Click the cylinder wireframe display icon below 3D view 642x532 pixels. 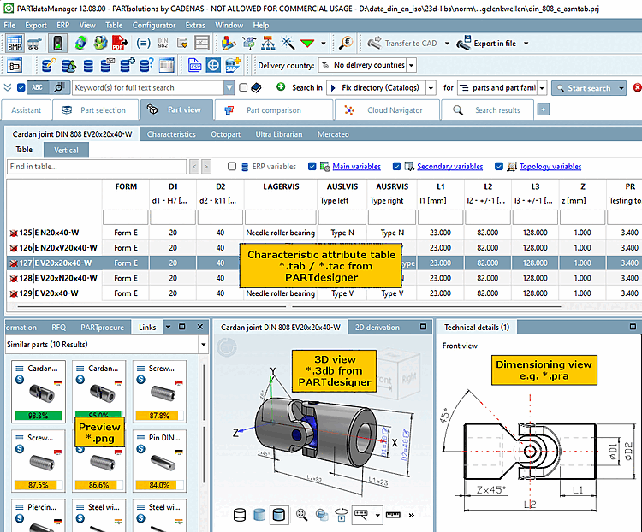pos(239,515)
